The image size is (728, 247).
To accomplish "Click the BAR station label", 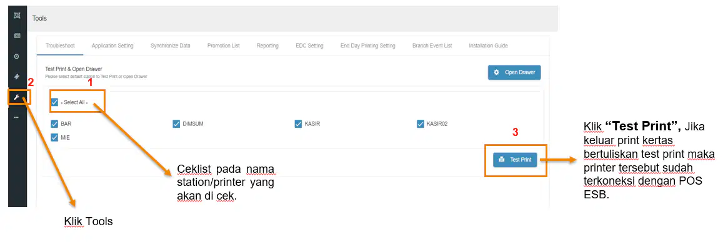I will point(66,123).
